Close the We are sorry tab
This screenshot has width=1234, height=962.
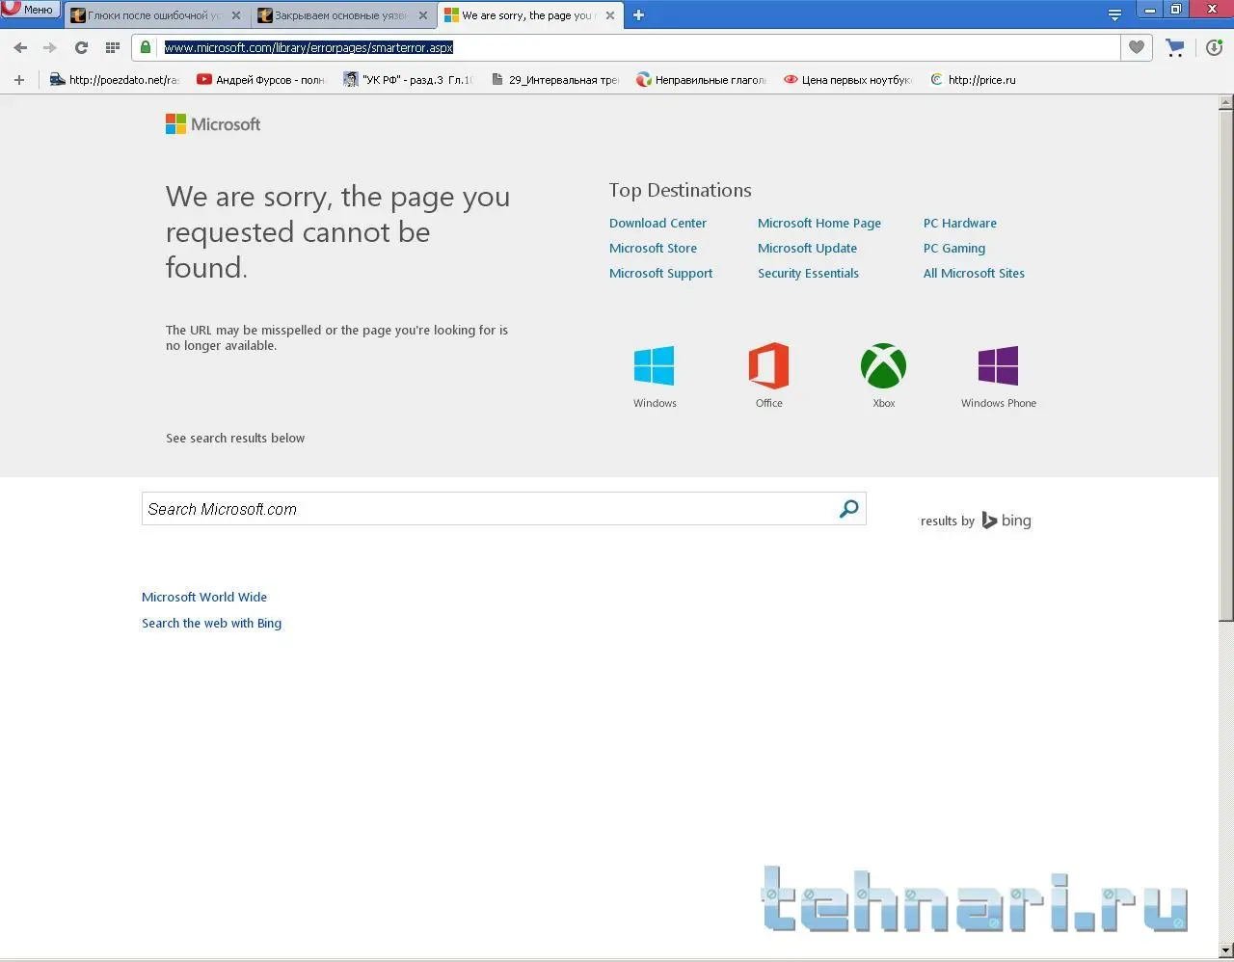tap(610, 15)
